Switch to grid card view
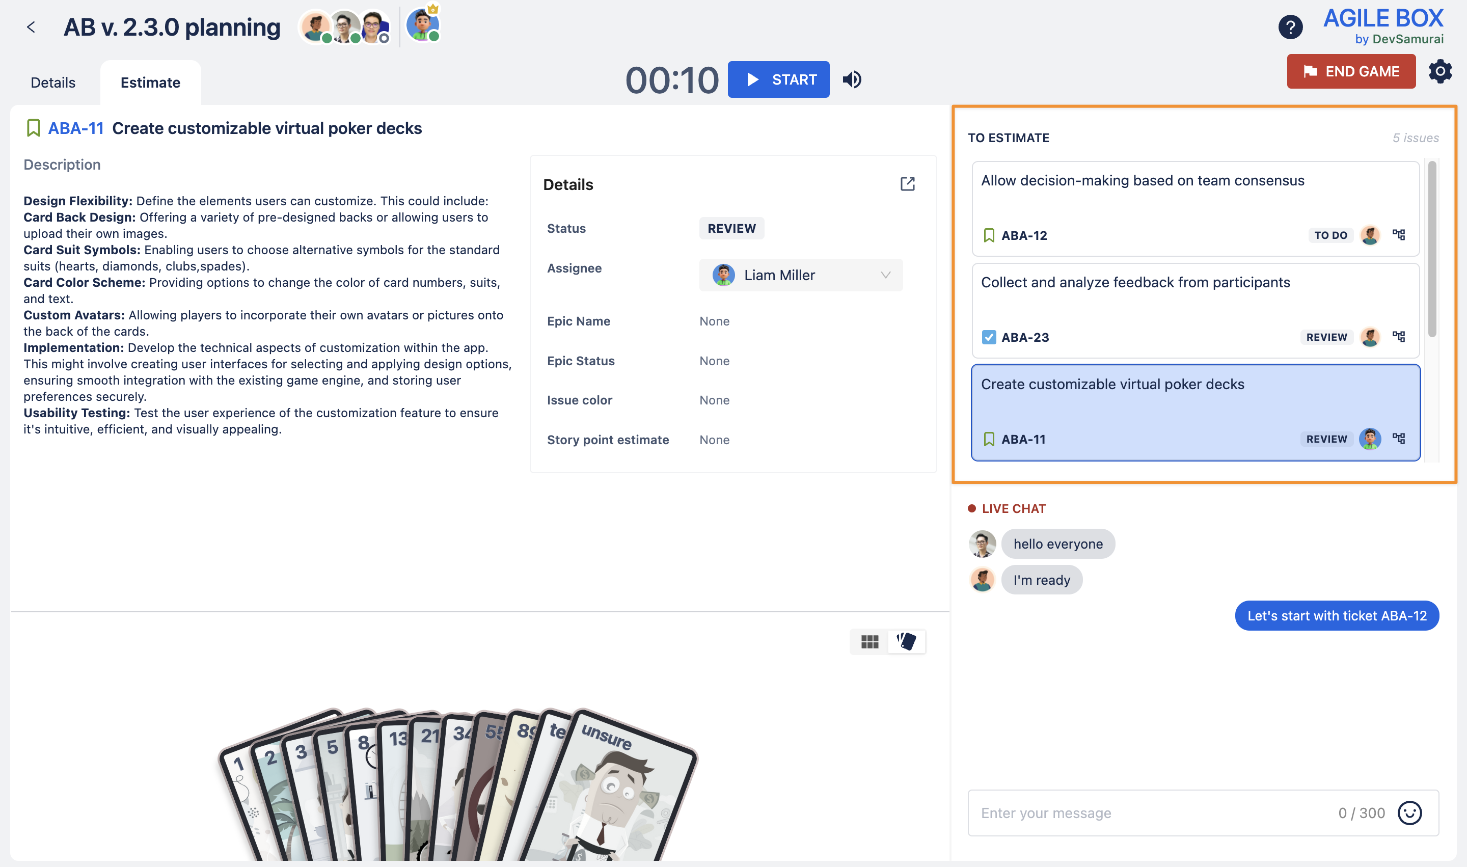The height and width of the screenshot is (868, 1467). pos(870,642)
